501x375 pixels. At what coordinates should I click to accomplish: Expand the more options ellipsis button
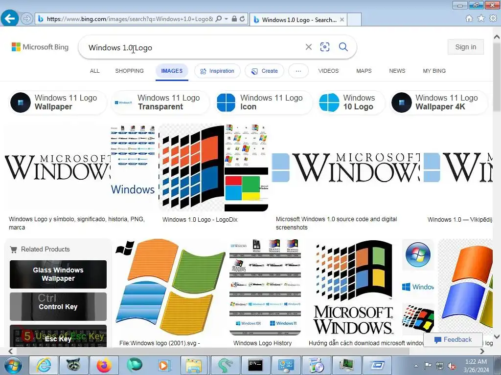point(298,71)
